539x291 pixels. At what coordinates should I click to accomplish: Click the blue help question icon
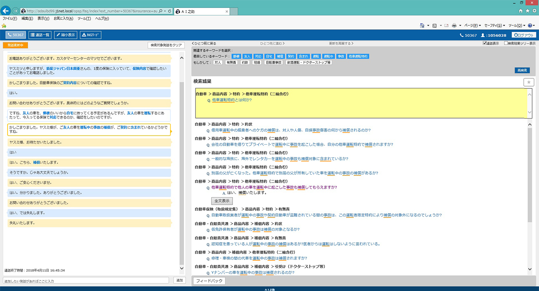point(530,25)
